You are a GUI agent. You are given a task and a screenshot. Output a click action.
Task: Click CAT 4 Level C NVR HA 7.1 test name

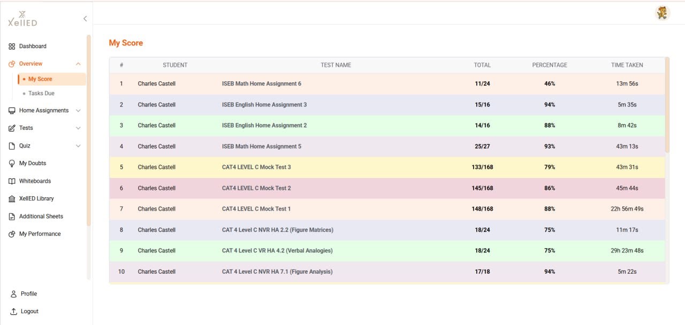277,272
